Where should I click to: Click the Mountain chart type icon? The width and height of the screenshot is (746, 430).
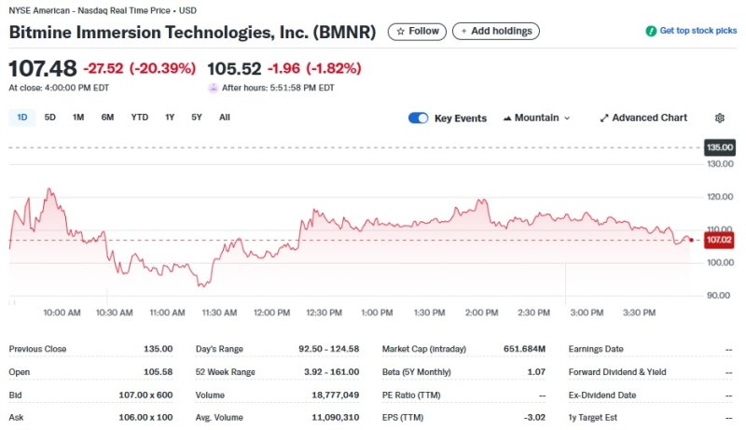[507, 118]
